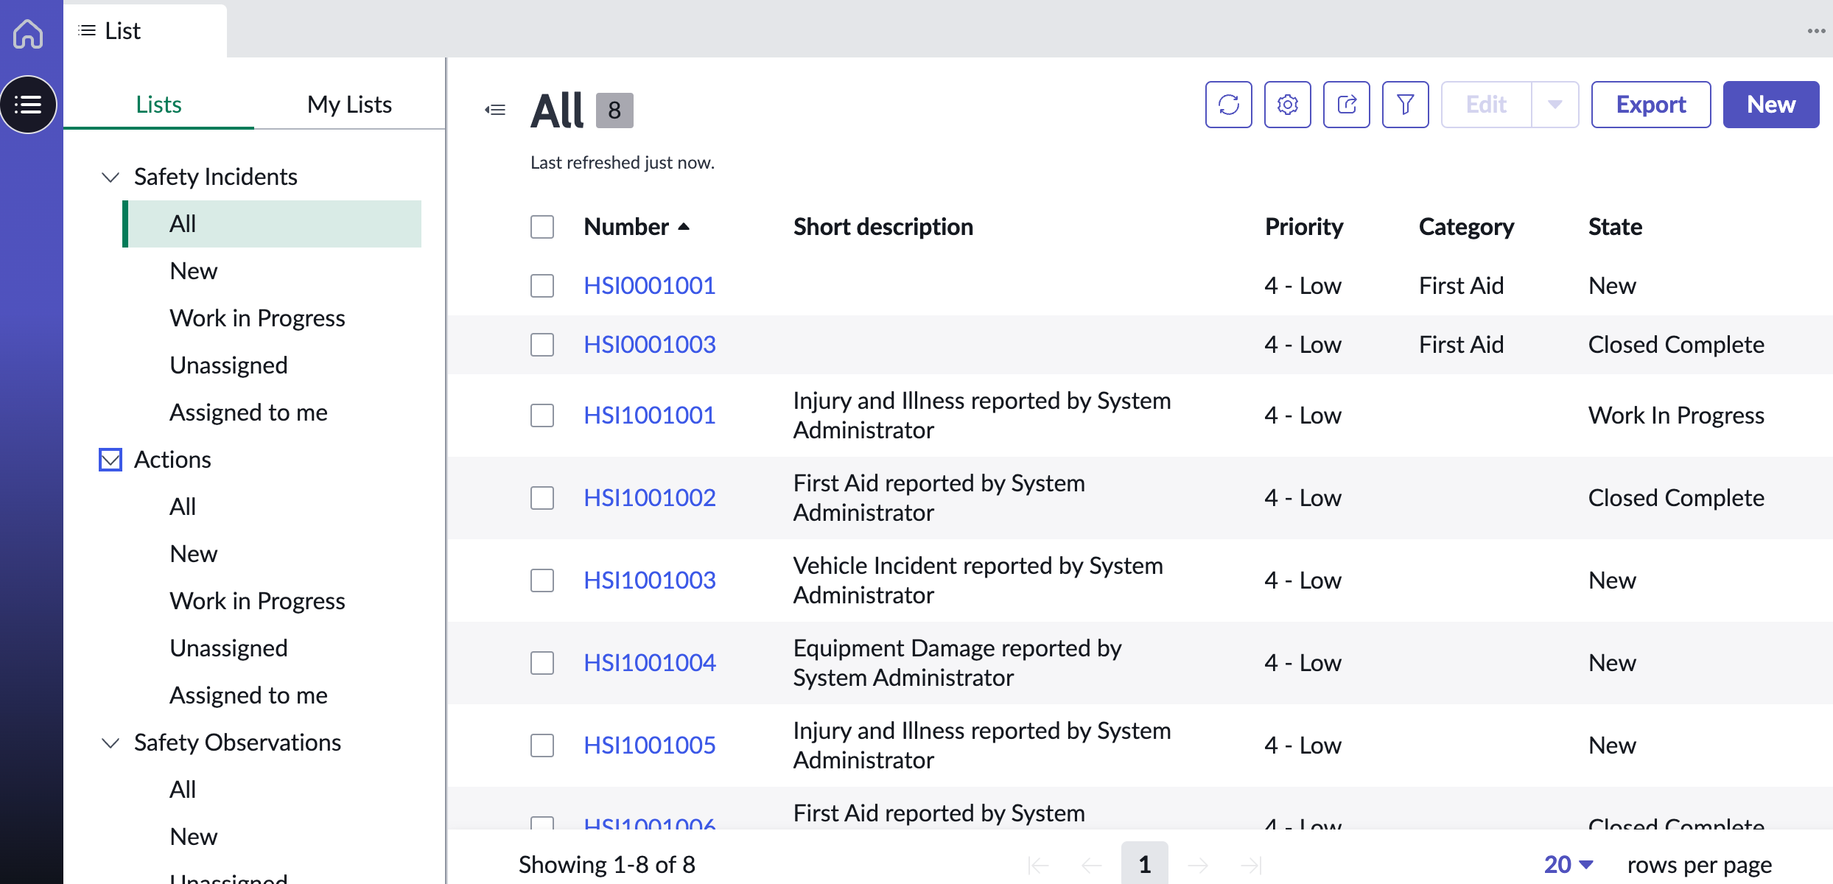Go to first page arrow
The image size is (1833, 884).
[x=1038, y=865]
